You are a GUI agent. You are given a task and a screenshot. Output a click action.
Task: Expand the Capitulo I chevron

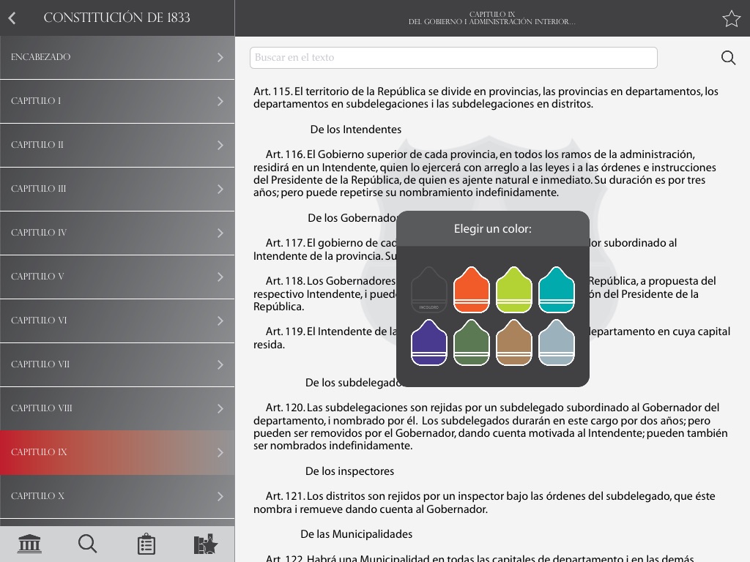(220, 101)
